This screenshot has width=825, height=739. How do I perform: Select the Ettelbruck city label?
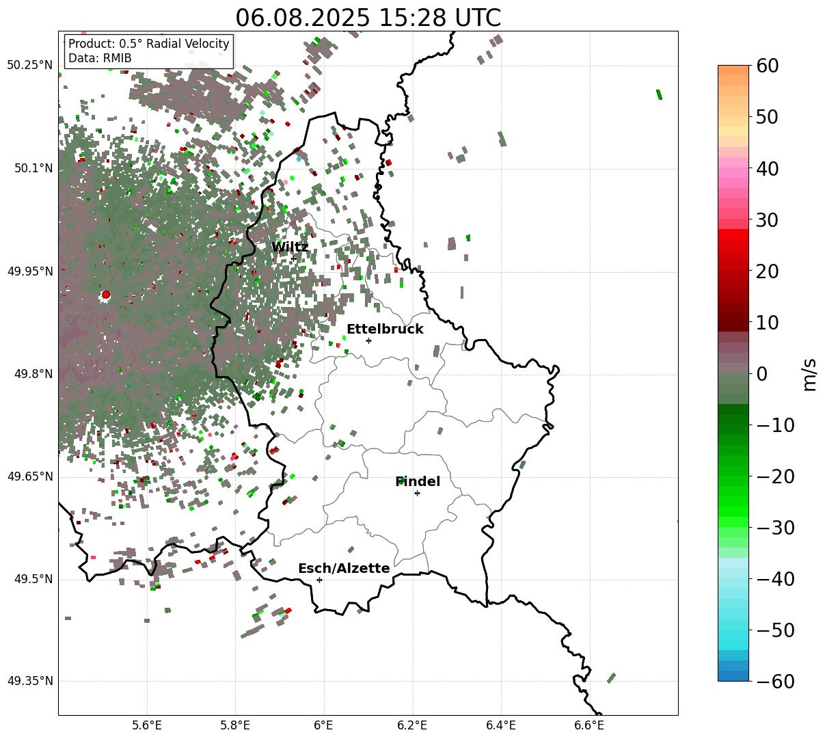[385, 329]
